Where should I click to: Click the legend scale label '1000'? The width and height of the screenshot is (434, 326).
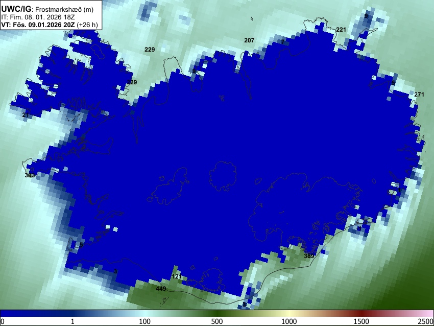pyautogui.click(x=289, y=321)
